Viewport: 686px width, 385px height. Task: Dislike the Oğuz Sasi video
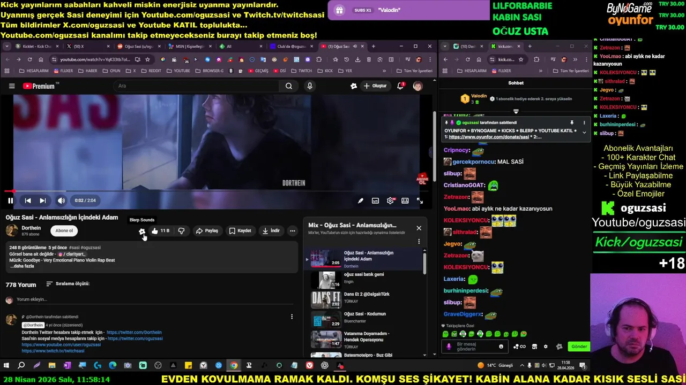tap(181, 230)
